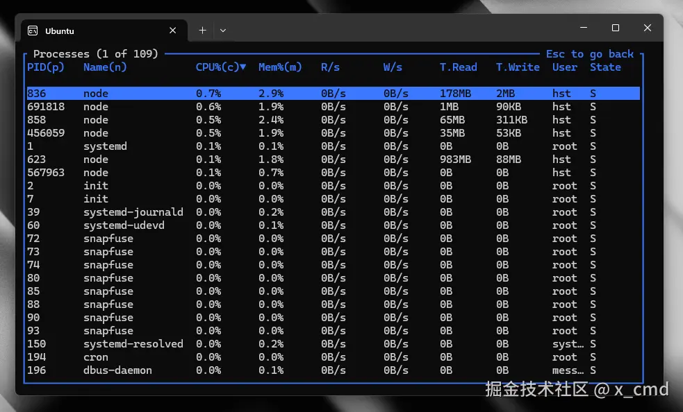Select process row PID 858
Image resolution: width=683 pixels, height=412 pixels.
tap(334, 119)
